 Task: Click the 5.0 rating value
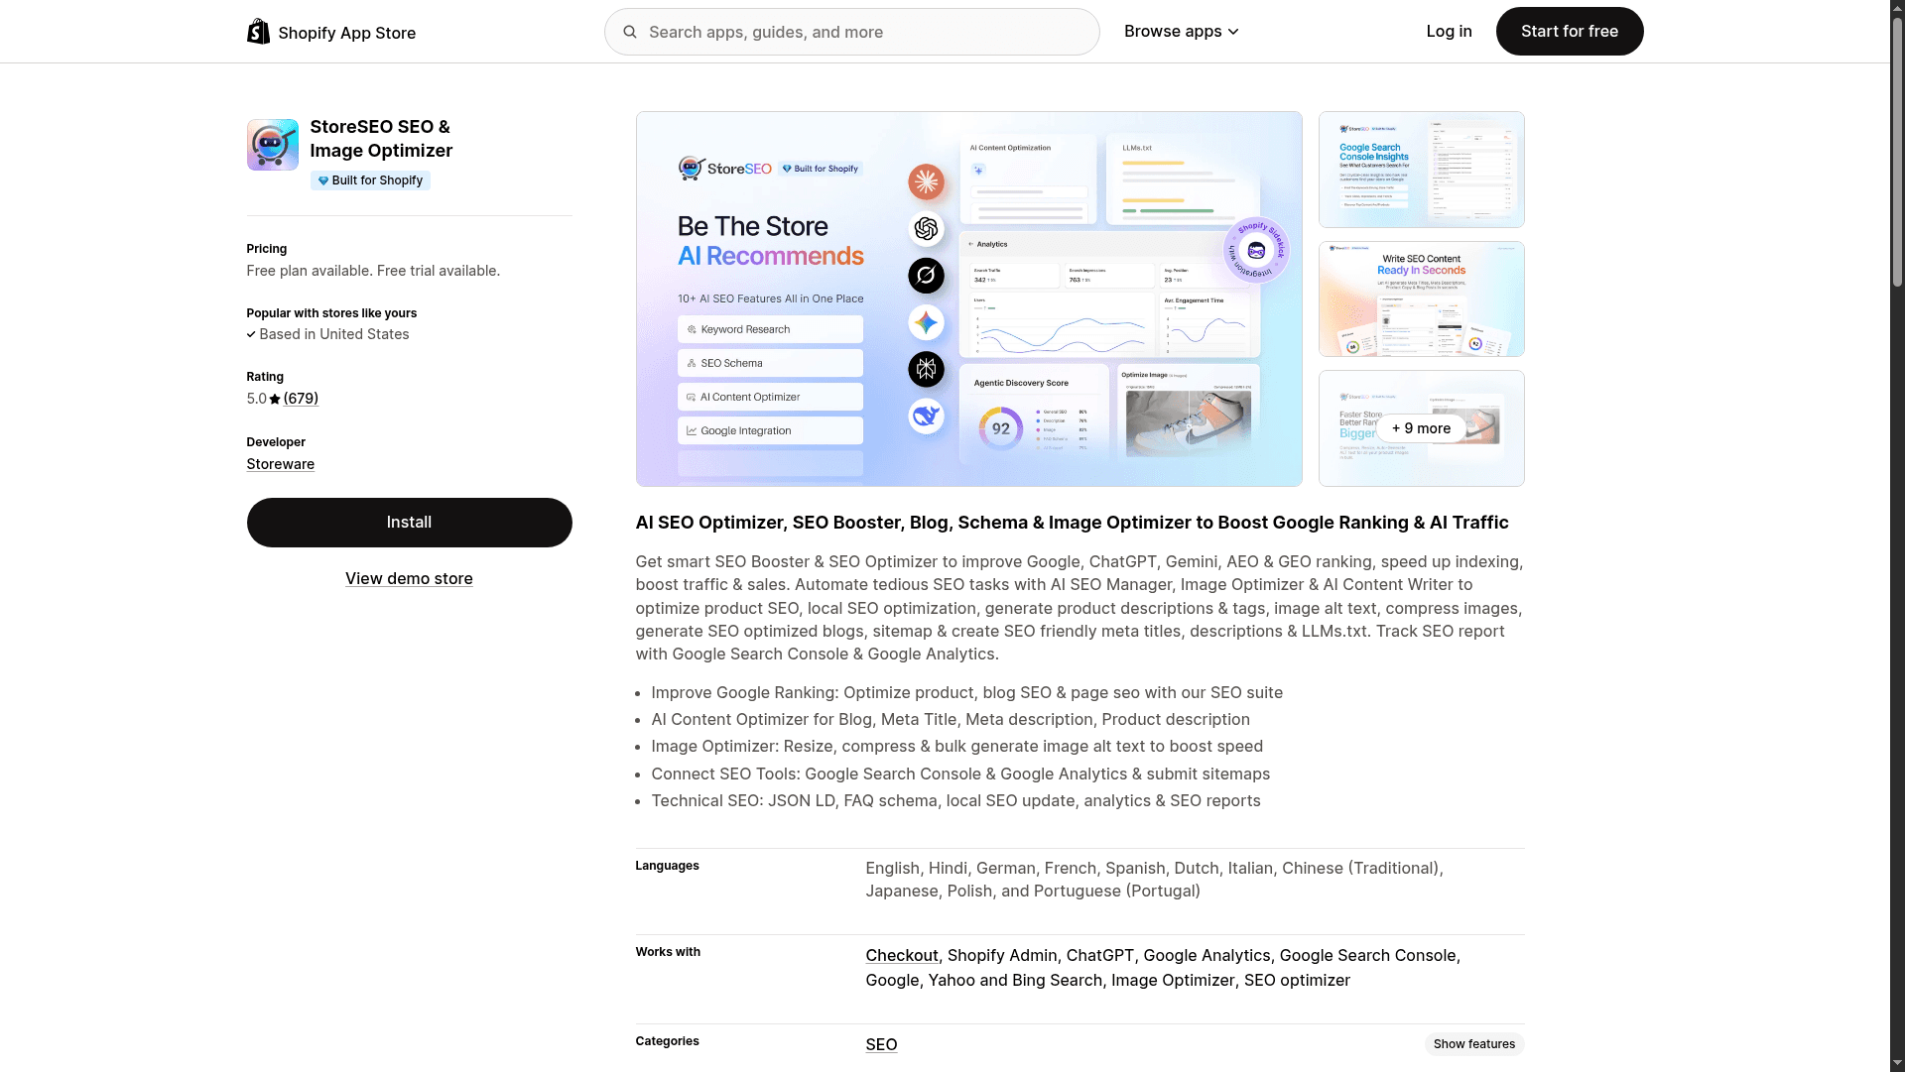257,399
